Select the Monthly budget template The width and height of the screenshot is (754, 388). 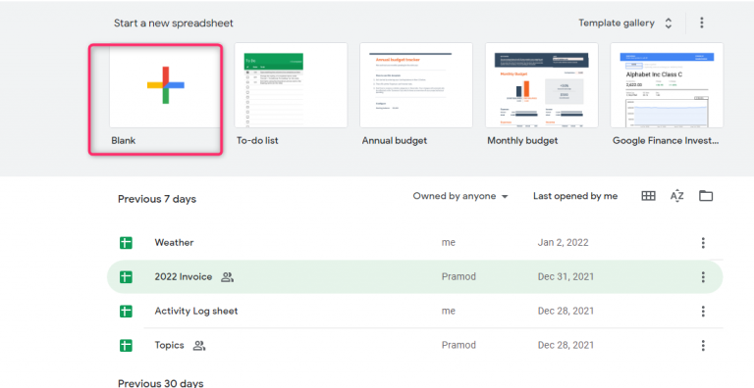542,85
